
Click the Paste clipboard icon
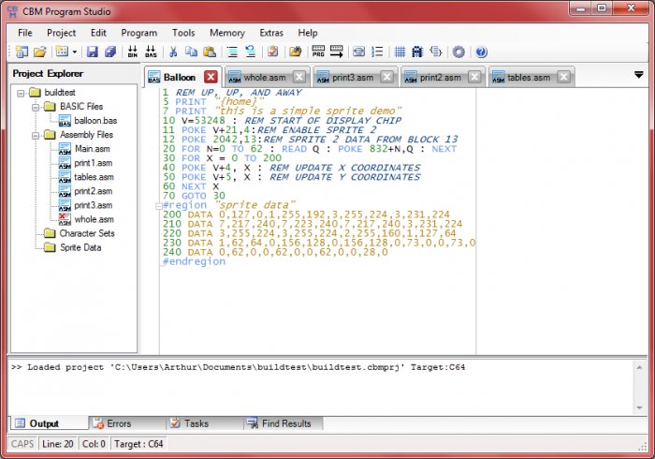[210, 52]
